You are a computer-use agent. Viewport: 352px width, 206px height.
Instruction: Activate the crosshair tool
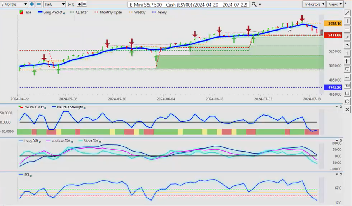(x=347, y=61)
